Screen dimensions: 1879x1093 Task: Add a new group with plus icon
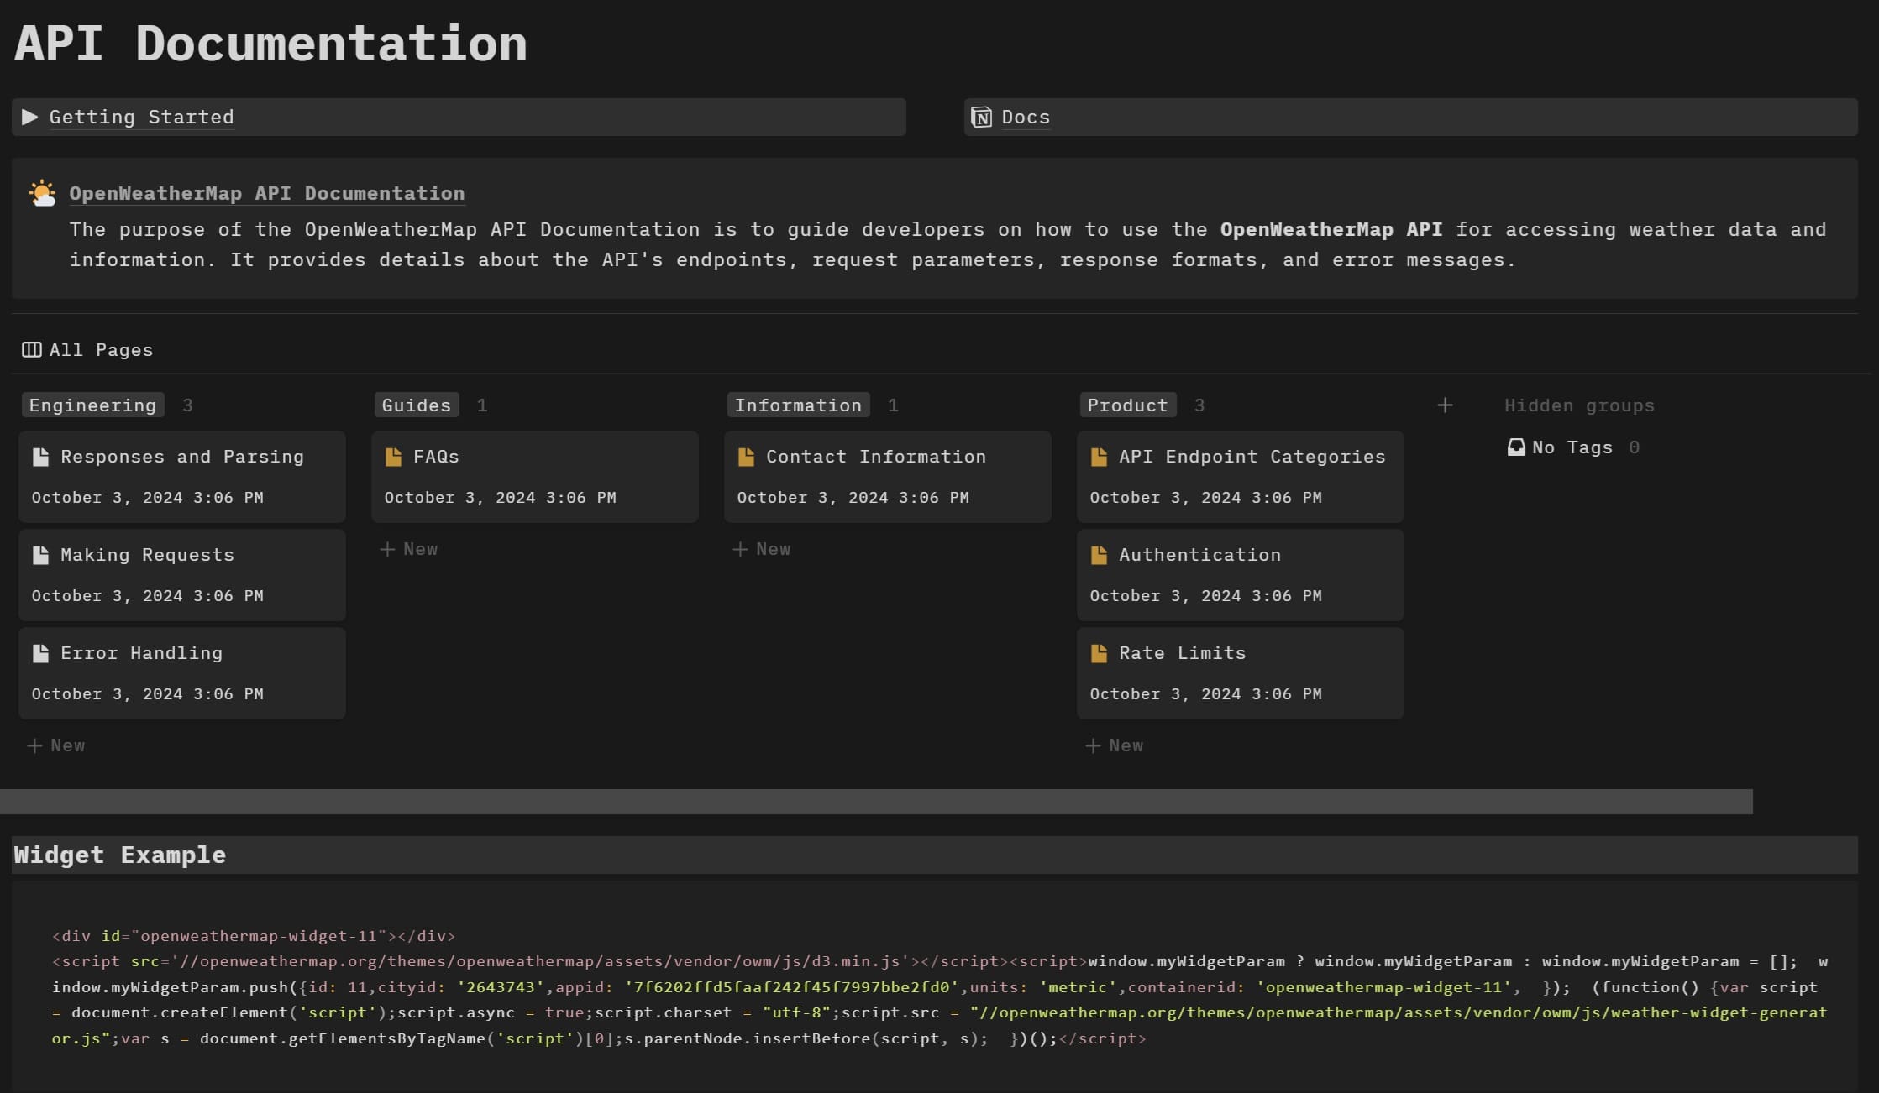(x=1445, y=405)
